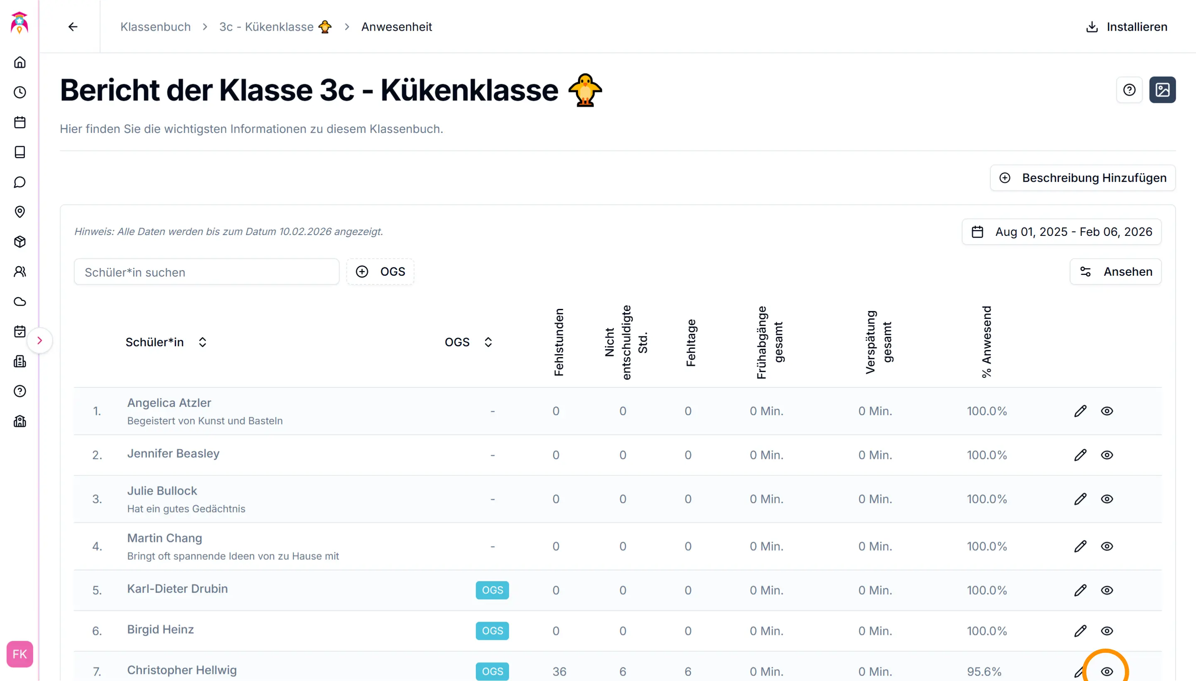Open the home icon in sidebar
This screenshot has width=1196, height=681.
20,62
